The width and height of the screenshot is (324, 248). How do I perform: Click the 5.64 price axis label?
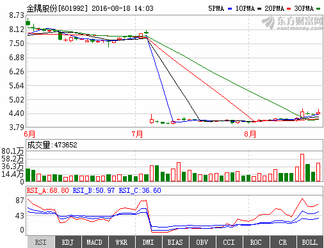point(17,86)
